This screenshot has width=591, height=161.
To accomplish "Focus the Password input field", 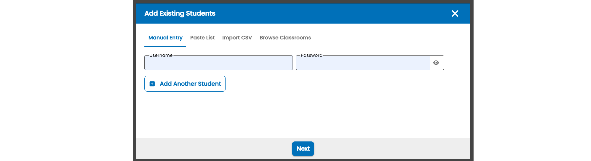I will [x=363, y=63].
